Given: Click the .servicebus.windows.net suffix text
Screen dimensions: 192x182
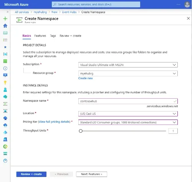Looking at the screenshot, I should tap(162, 106).
